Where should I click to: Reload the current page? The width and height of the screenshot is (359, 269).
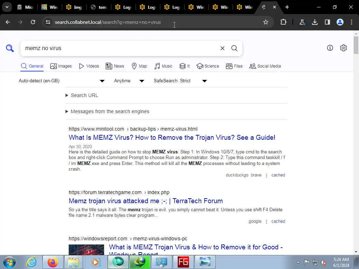[x=33, y=22]
